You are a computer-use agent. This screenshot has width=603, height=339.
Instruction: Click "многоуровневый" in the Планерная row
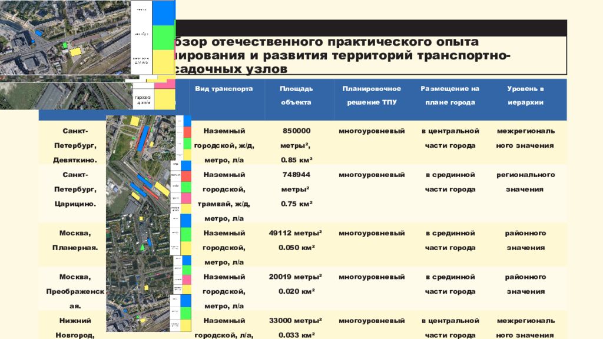(x=372, y=233)
